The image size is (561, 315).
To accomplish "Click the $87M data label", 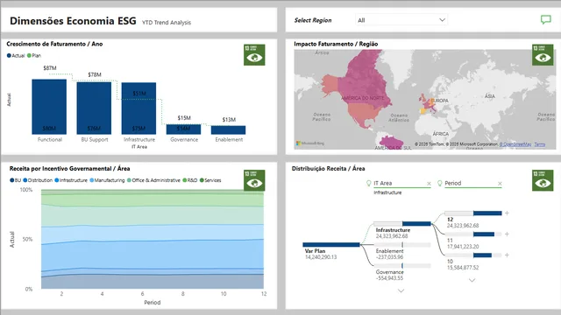I will coord(50,68).
